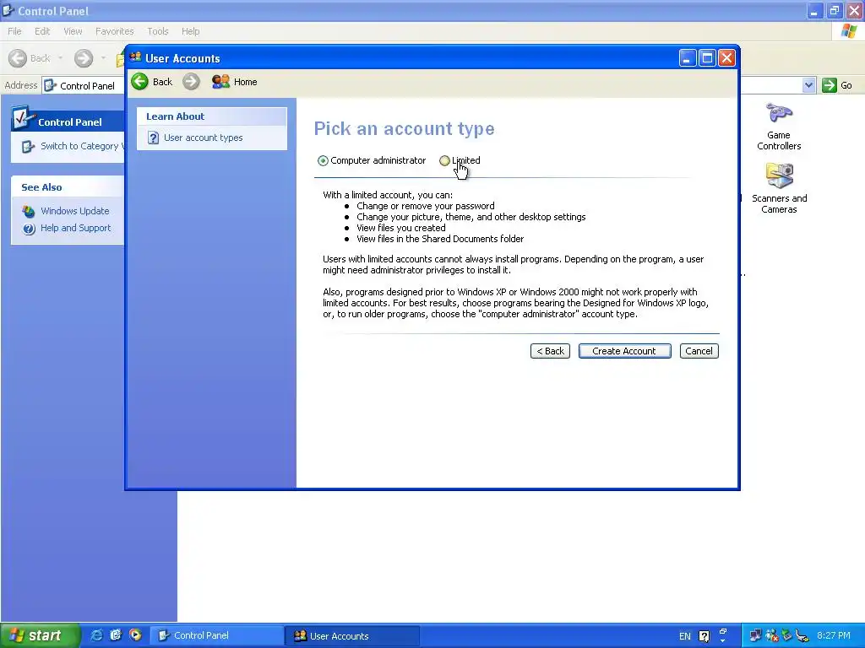Click the network connection tray icon
This screenshot has width=865, height=648.
(755, 636)
